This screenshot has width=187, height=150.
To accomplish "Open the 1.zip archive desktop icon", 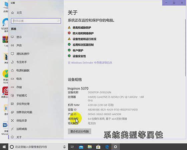I will [5, 41].
